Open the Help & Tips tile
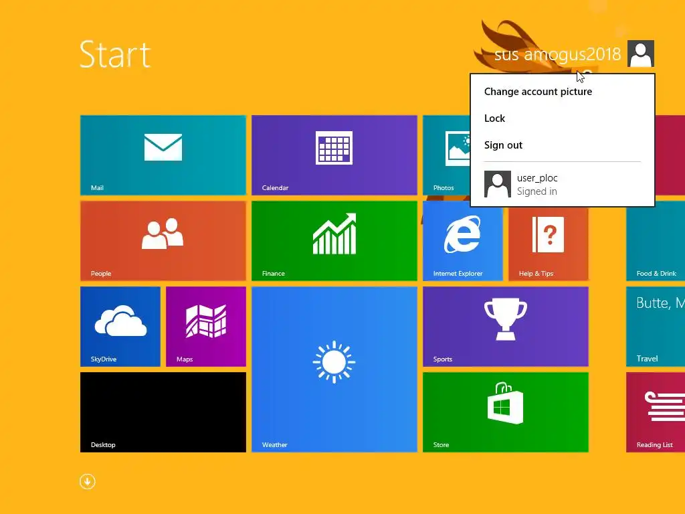 tap(549, 244)
